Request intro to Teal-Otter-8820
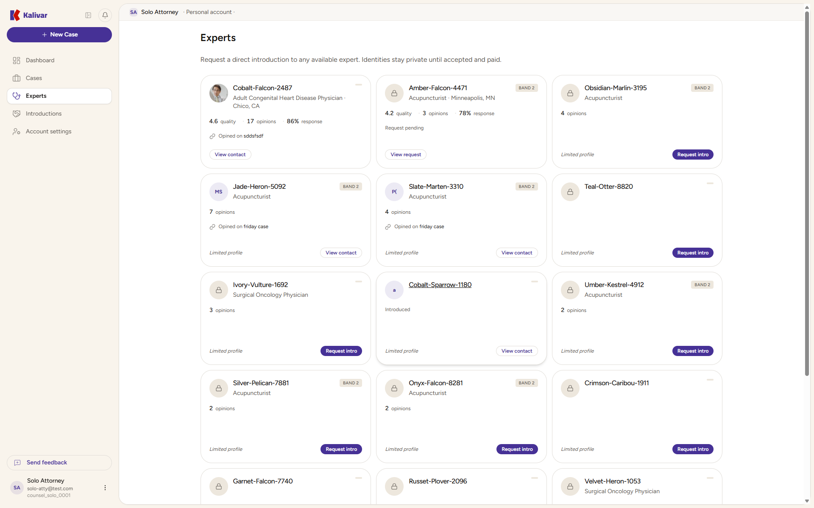Viewport: 814px width, 508px height. [693, 253]
